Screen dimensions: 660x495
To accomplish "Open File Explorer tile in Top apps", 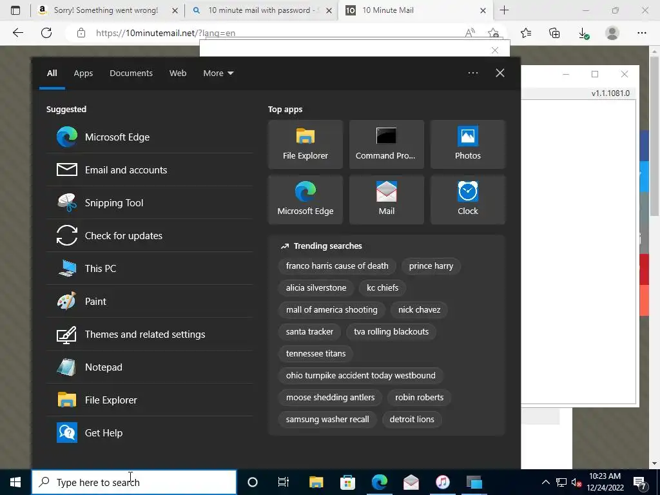I will pyautogui.click(x=305, y=144).
